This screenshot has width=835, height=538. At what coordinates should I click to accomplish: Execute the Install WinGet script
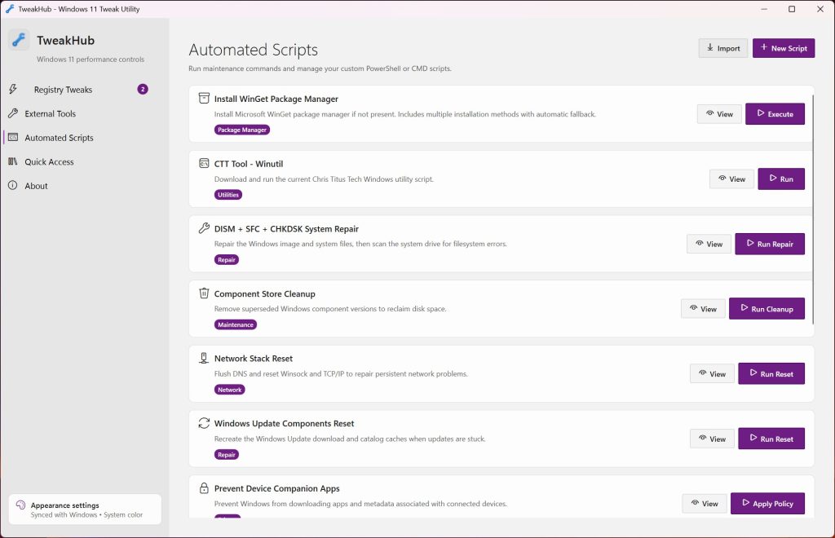pyautogui.click(x=775, y=114)
